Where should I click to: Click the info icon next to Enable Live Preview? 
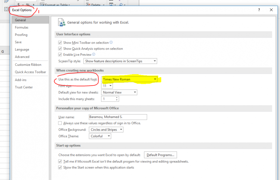pos(94,55)
